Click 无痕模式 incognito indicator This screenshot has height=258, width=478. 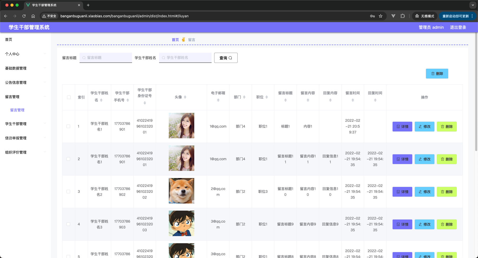(x=424, y=16)
